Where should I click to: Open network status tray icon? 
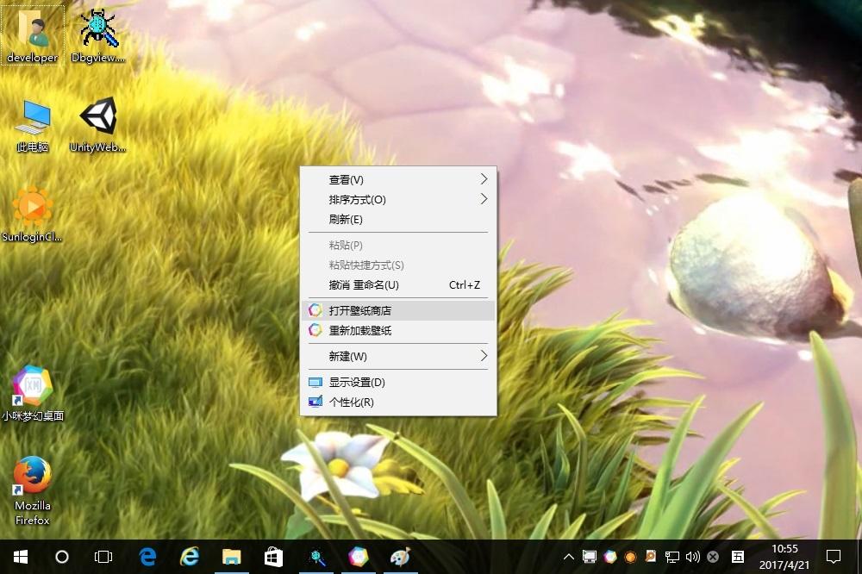coord(671,557)
